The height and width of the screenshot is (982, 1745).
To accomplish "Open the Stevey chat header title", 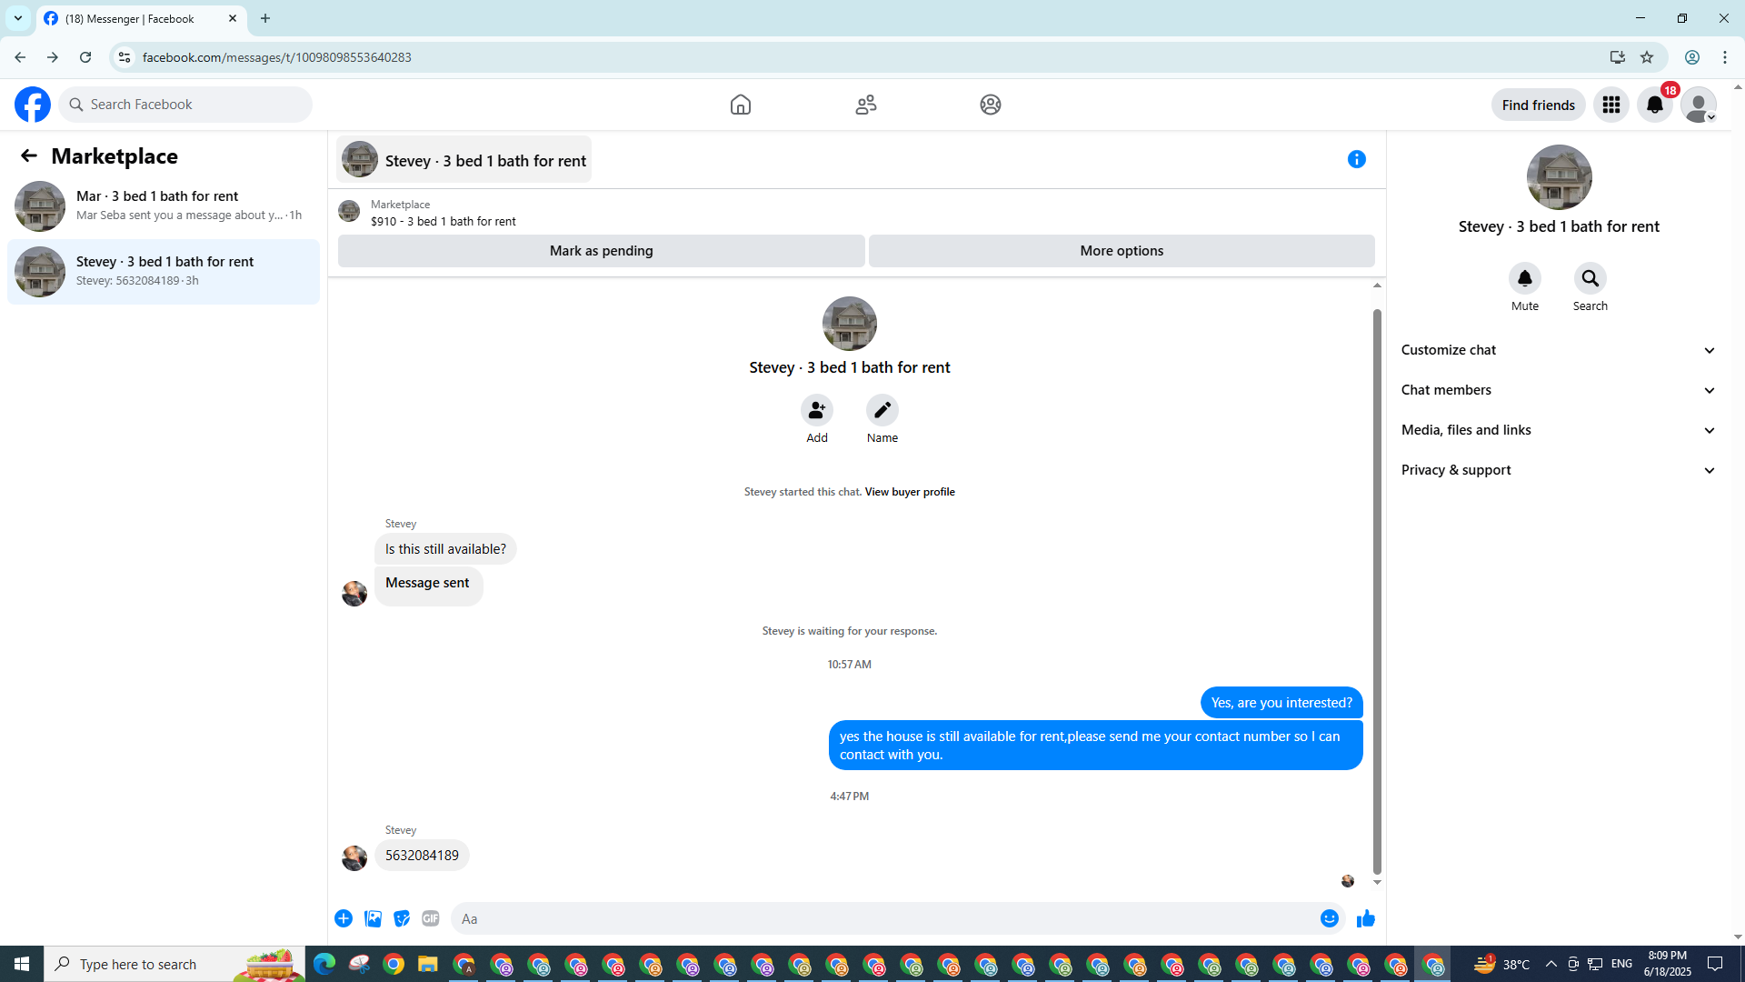I will pos(464,160).
